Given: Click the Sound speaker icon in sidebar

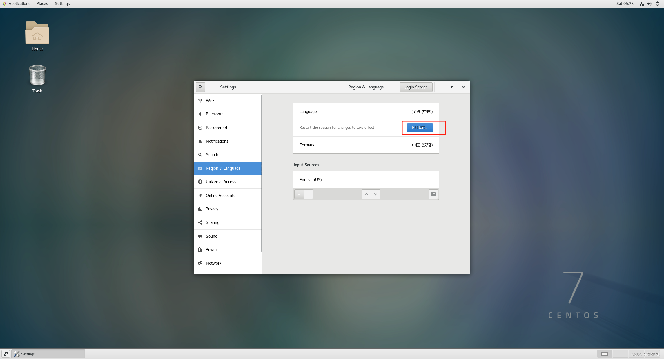Looking at the screenshot, I should 200,236.
